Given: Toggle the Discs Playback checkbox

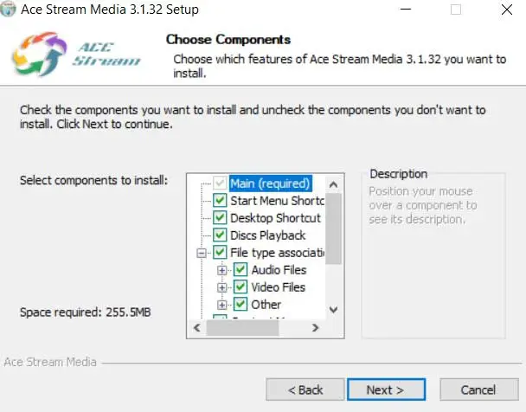Looking at the screenshot, I should (220, 235).
